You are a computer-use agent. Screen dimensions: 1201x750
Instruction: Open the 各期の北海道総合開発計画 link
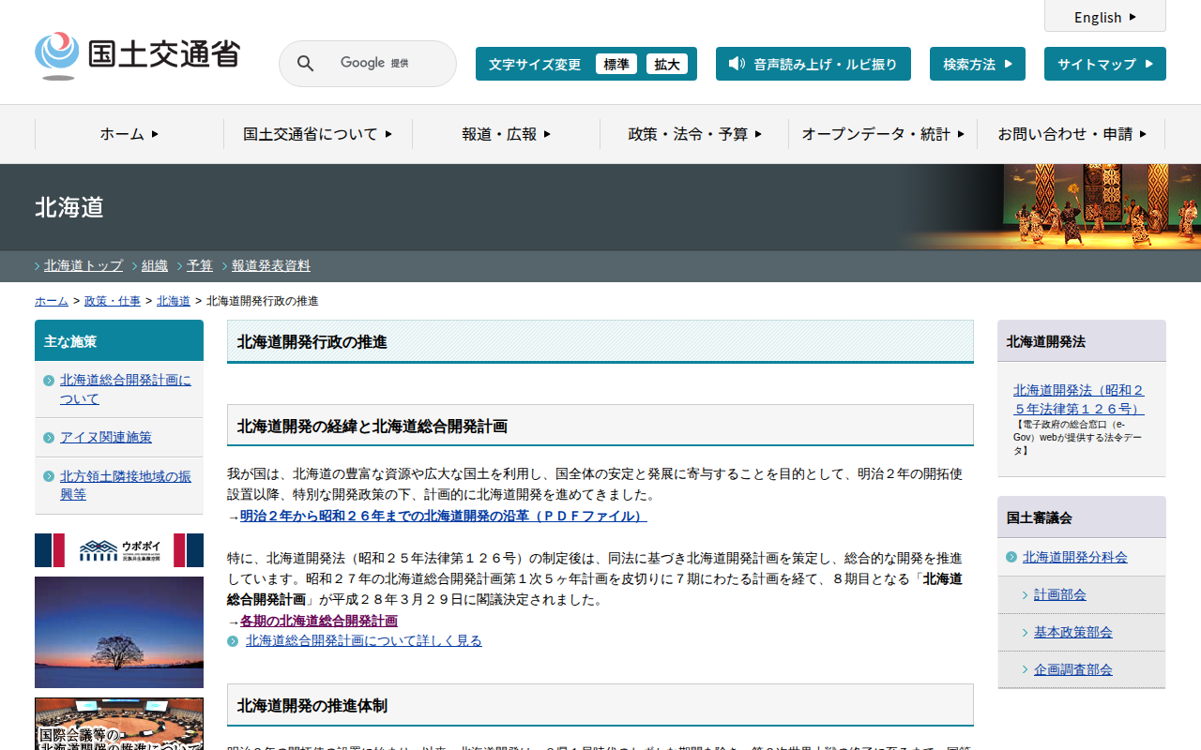(318, 621)
